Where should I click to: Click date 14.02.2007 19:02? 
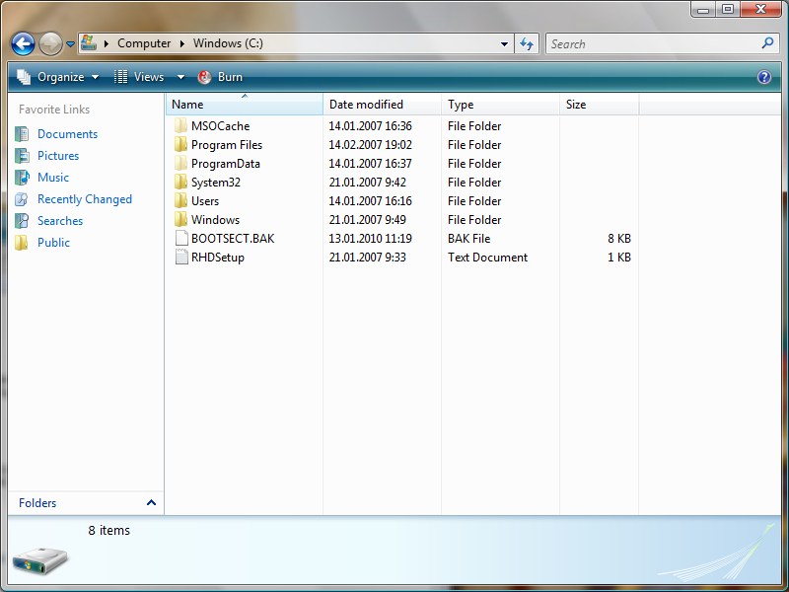371,145
